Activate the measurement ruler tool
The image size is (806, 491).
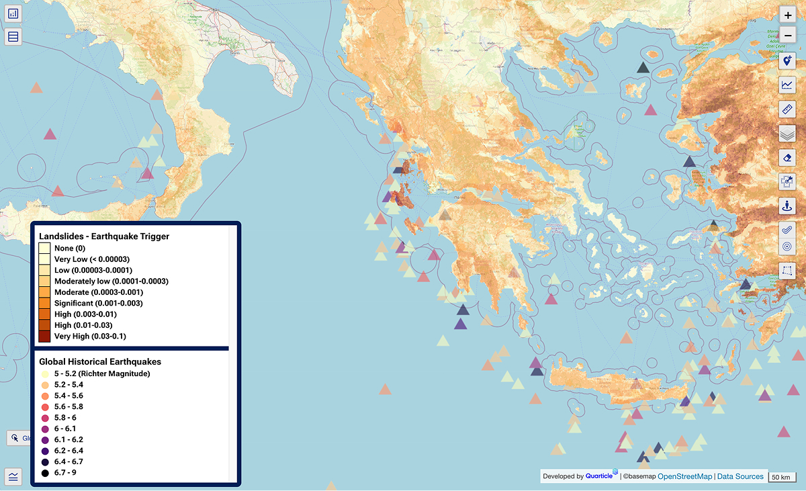pos(787,109)
